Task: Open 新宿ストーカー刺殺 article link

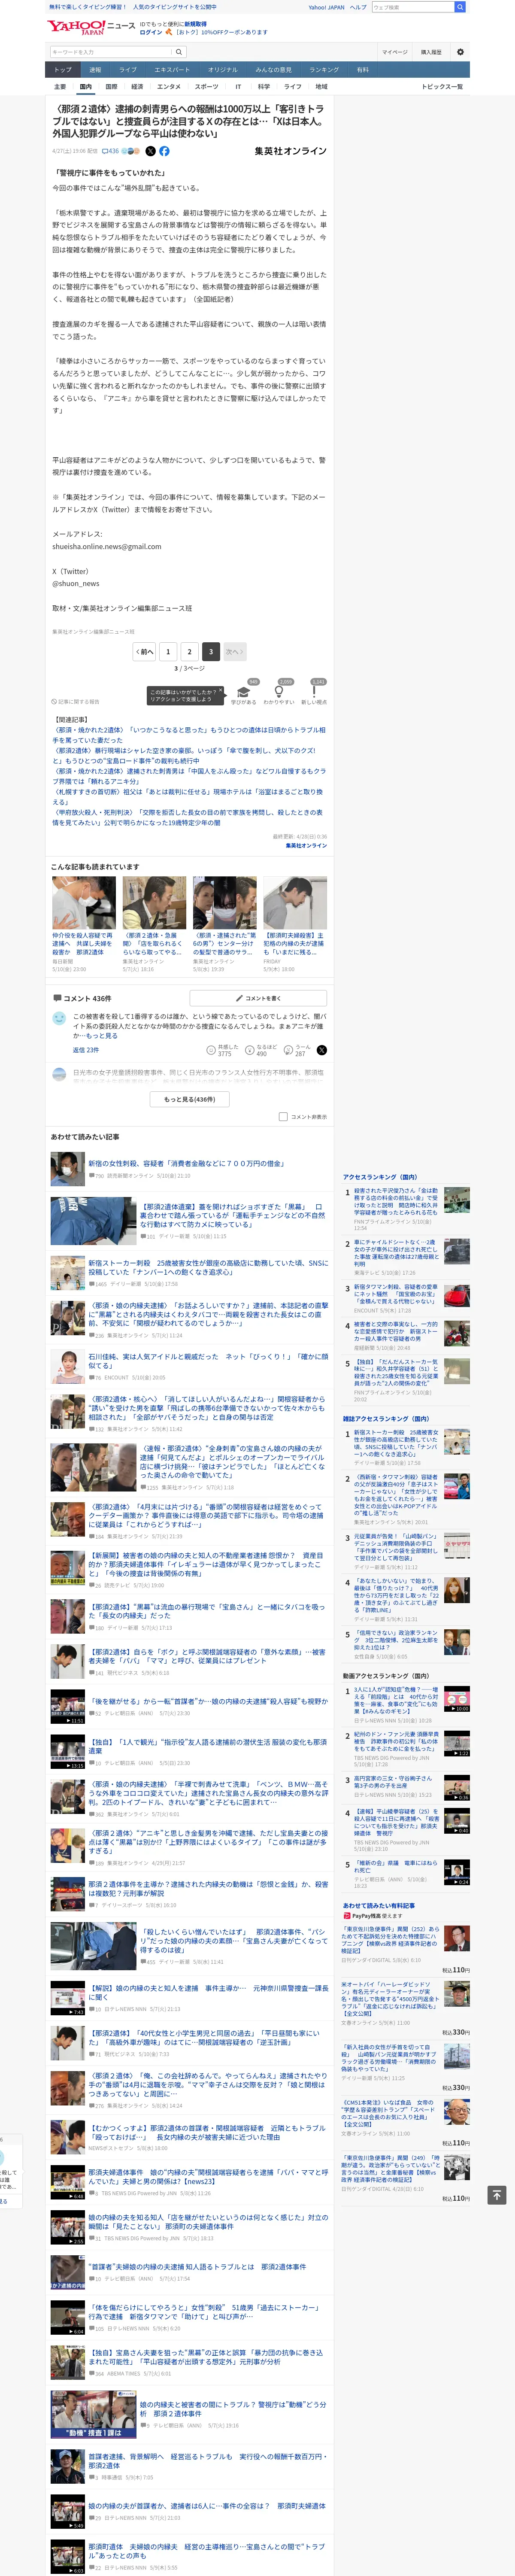Action: coord(208,1267)
